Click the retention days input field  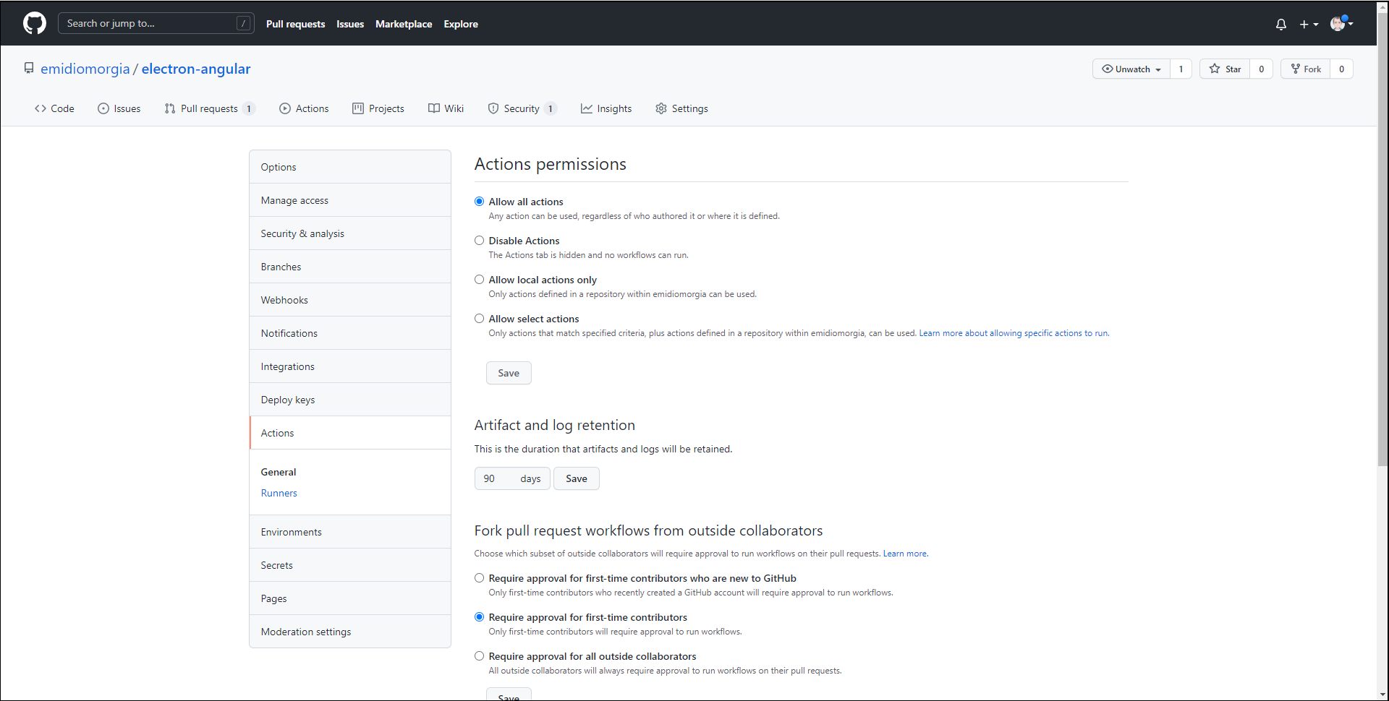(x=496, y=478)
